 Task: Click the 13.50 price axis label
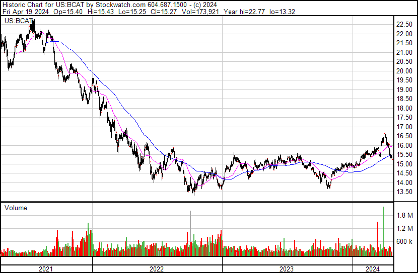click(404, 192)
